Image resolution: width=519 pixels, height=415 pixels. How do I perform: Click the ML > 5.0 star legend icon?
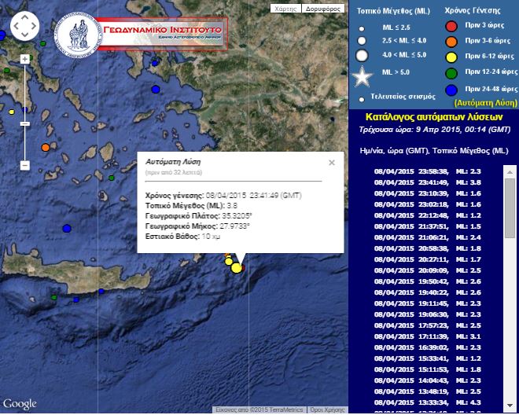(x=362, y=76)
